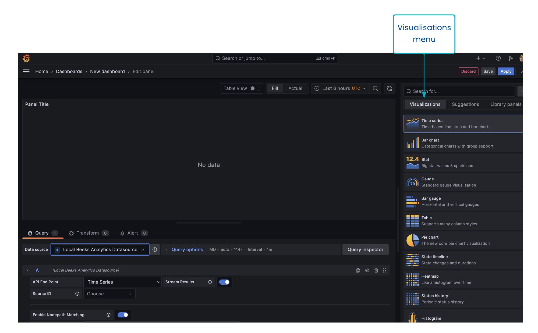
Task: Open the plus add new dropdown
Action: point(481,58)
